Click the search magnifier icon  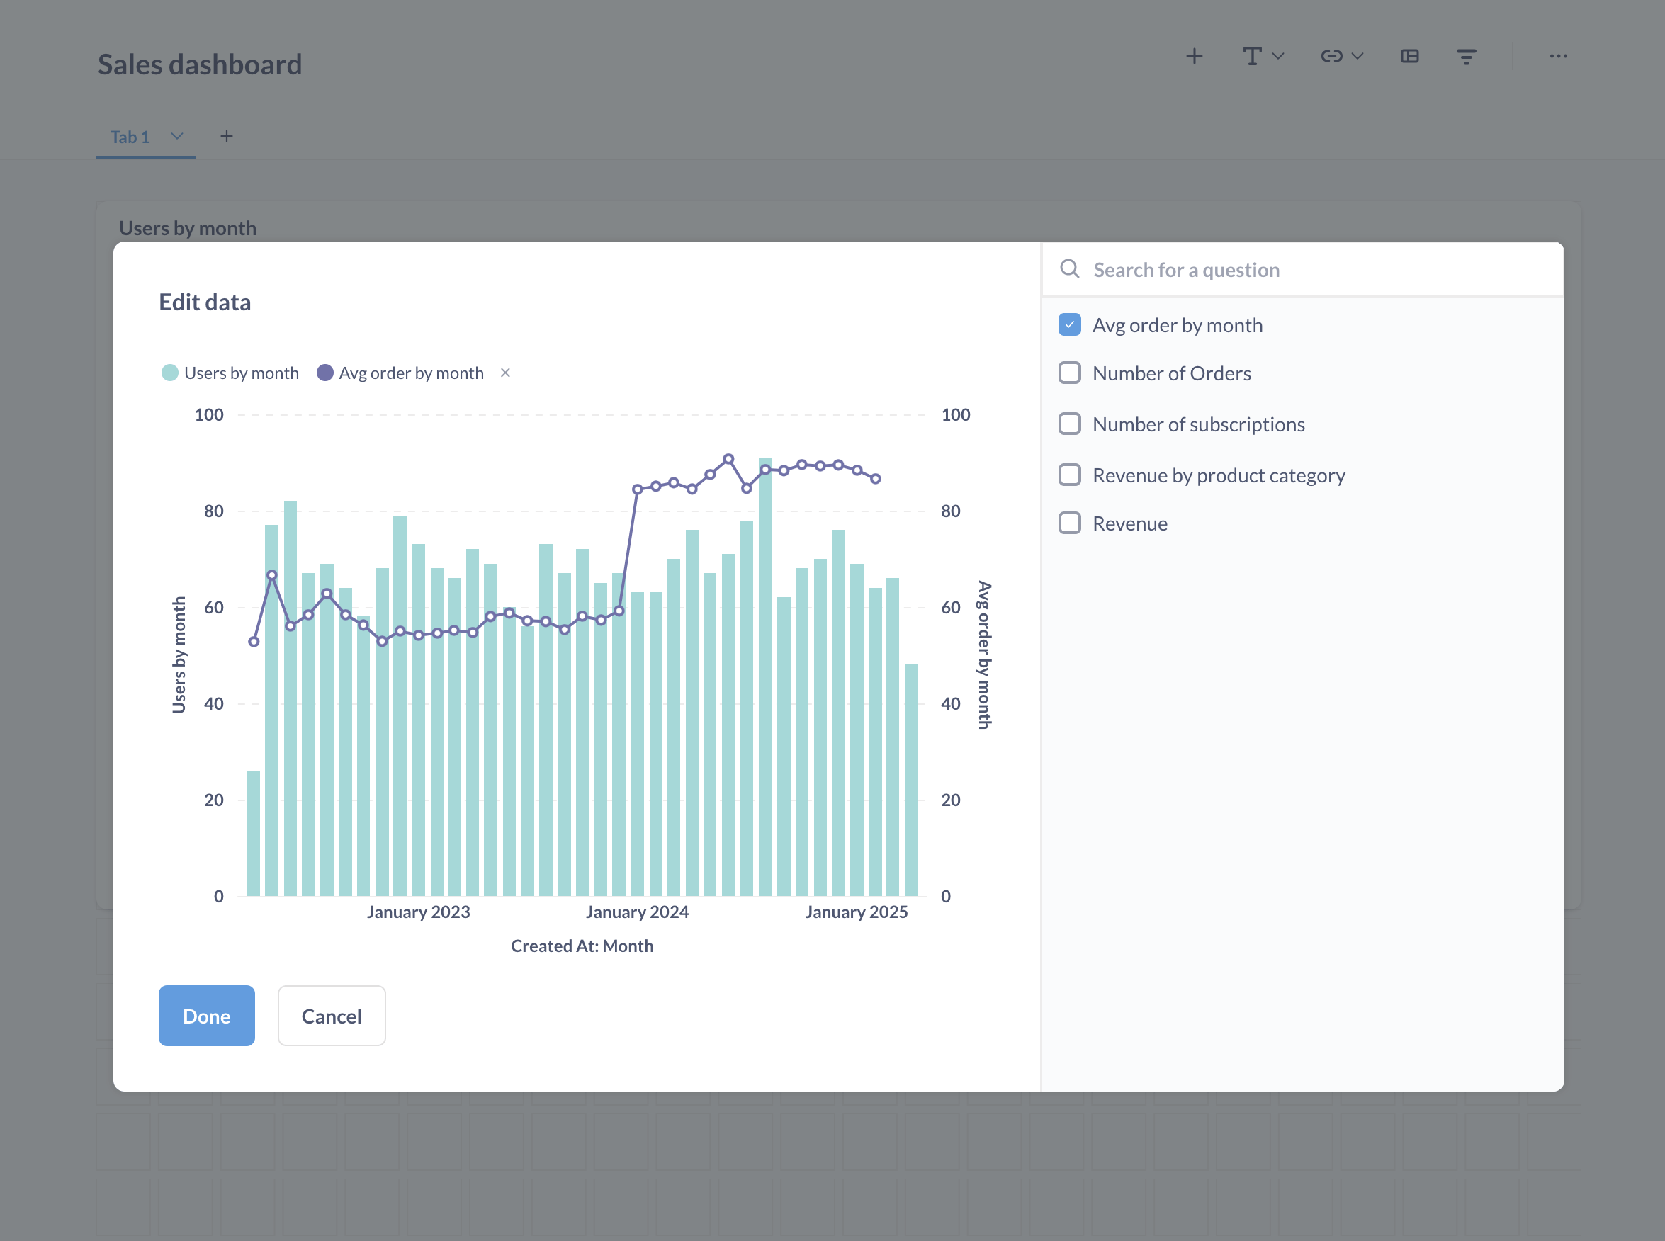pyautogui.click(x=1070, y=269)
